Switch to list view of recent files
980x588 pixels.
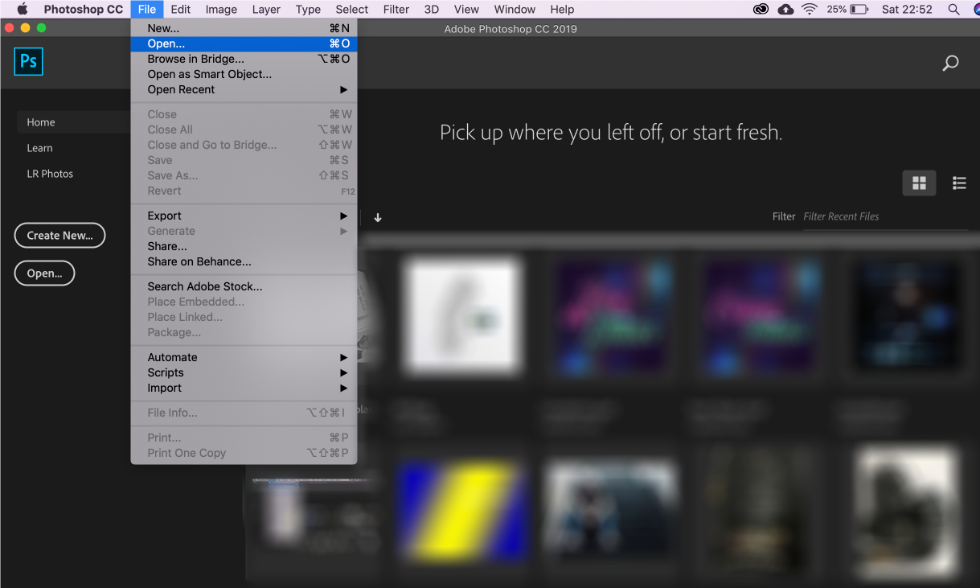coord(959,183)
